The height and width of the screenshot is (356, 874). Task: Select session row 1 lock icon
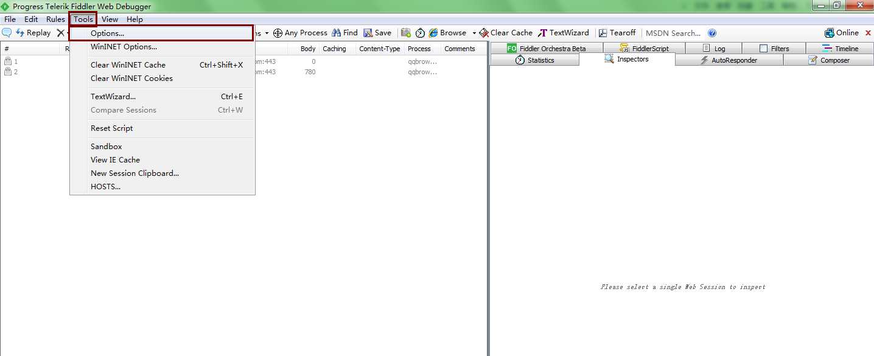(8, 61)
